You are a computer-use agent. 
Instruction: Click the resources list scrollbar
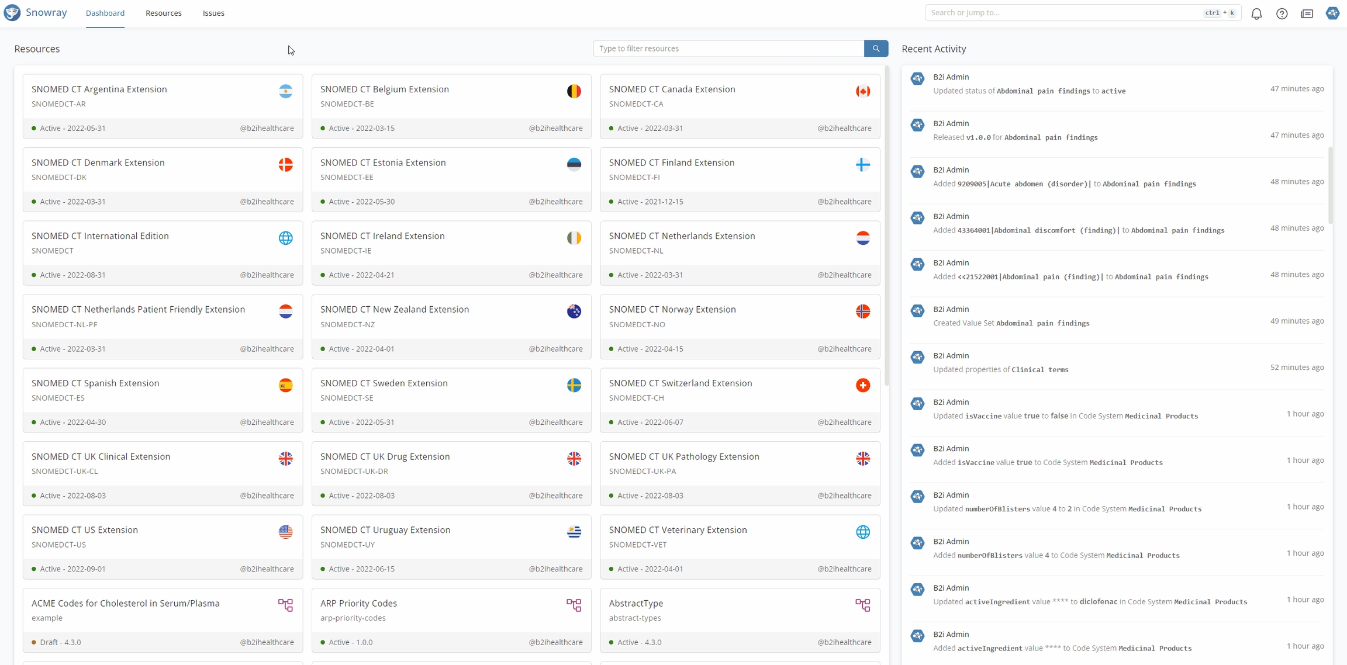[x=886, y=227]
